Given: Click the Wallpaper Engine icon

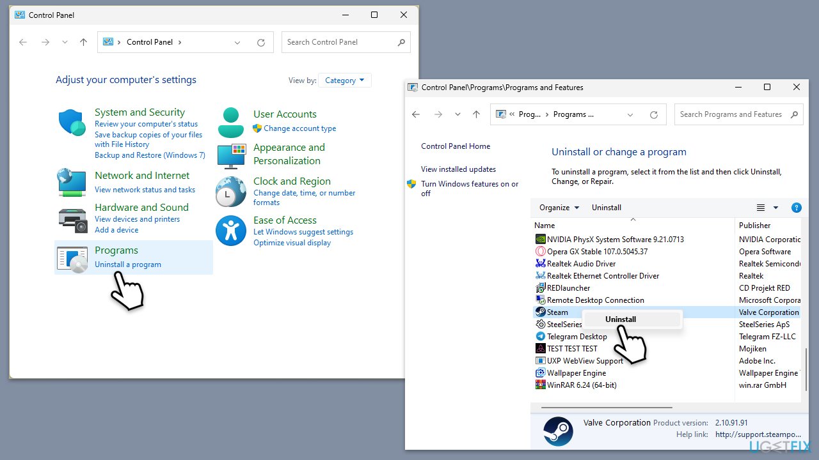Looking at the screenshot, I should 541,373.
